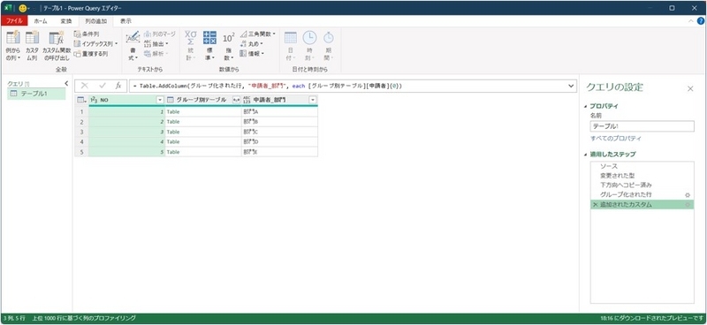Viewport: 707px width, 325px height.
Task: Open the 日付 (Date) menu
Action: [291, 46]
